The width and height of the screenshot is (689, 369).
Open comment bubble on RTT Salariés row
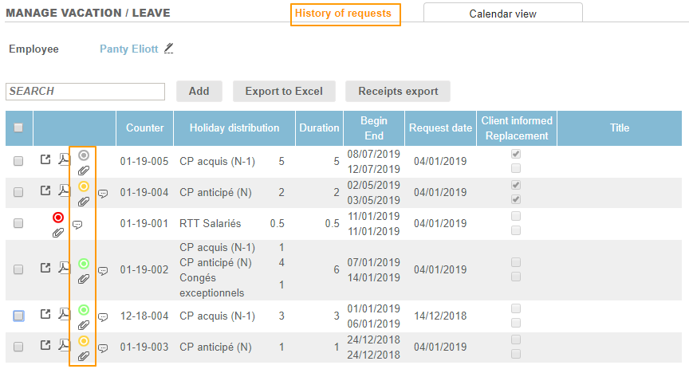coord(77,225)
